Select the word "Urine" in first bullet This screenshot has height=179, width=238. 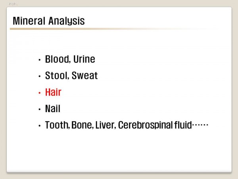[84, 59]
